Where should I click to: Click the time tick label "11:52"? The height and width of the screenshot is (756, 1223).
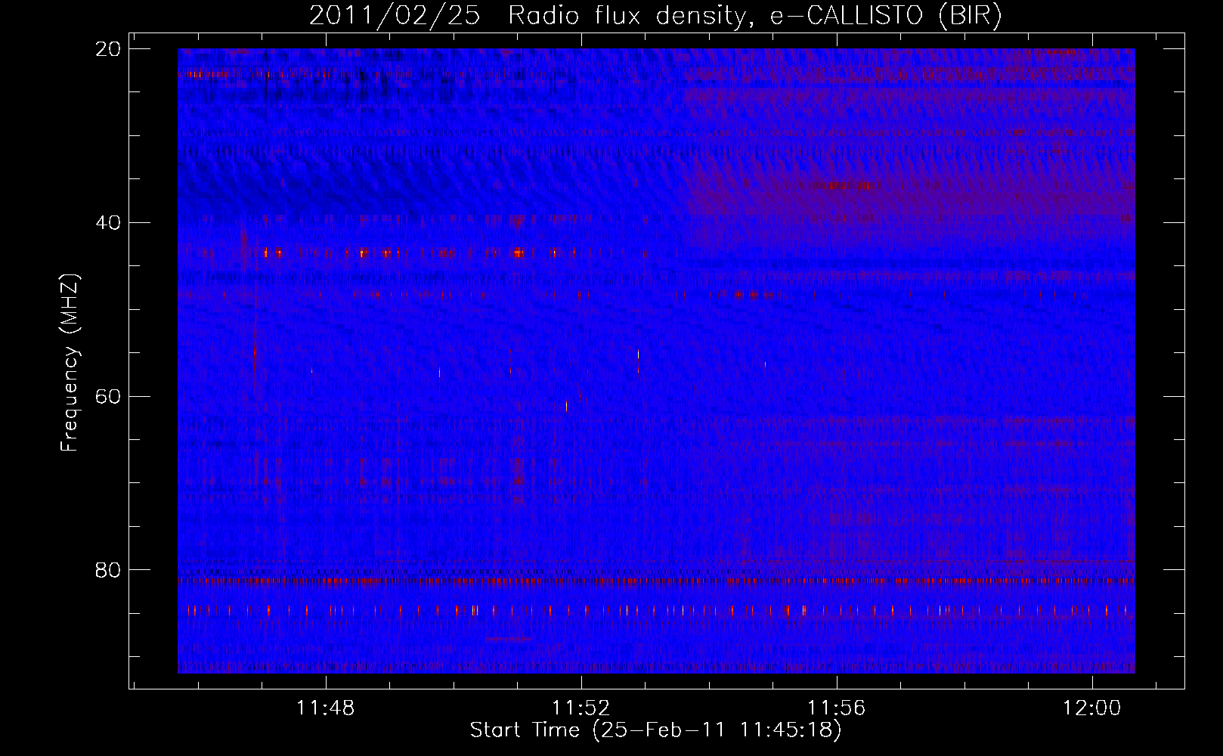click(x=581, y=708)
